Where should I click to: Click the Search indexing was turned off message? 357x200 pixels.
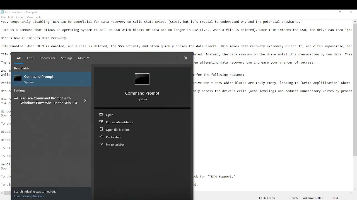click(x=35, y=192)
